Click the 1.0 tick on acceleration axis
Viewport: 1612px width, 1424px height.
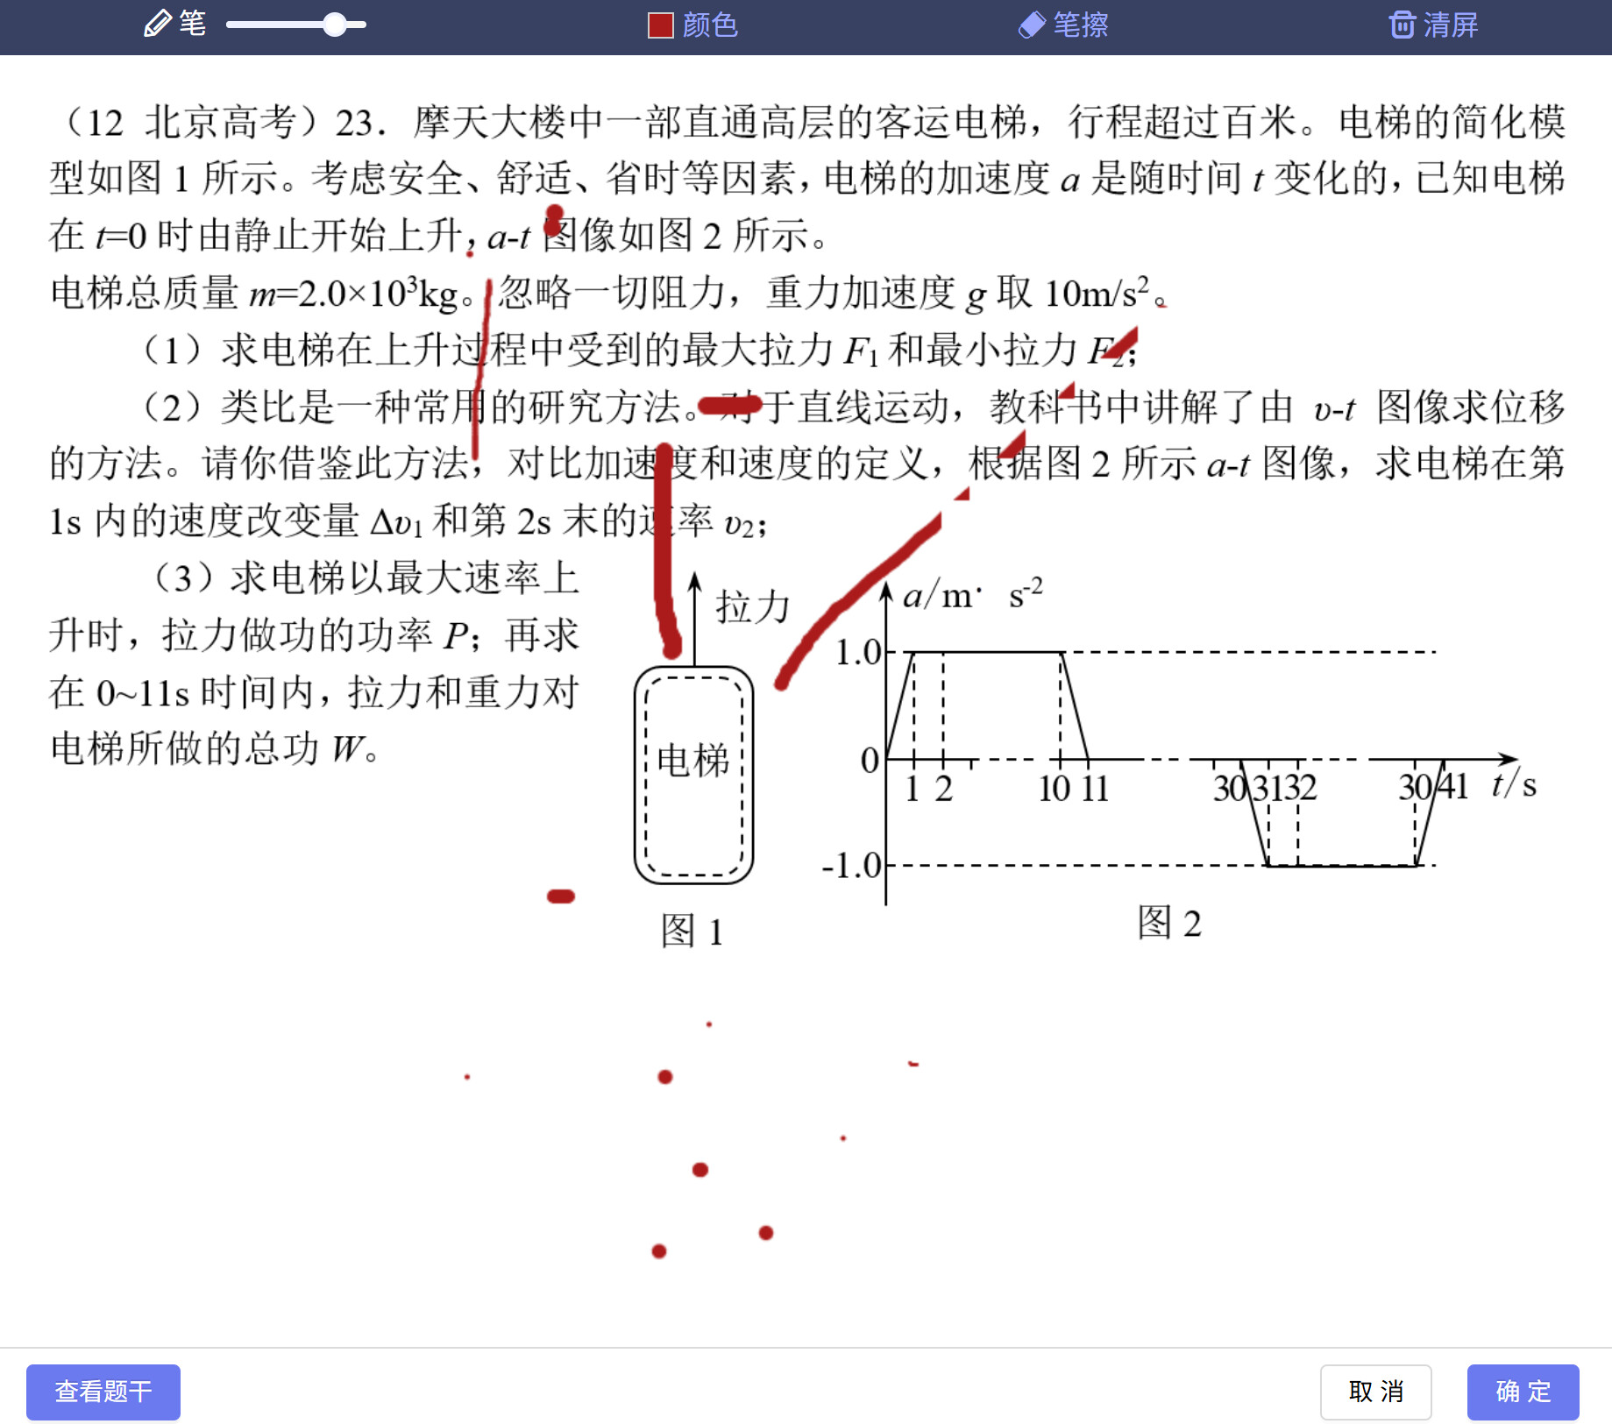tap(857, 653)
